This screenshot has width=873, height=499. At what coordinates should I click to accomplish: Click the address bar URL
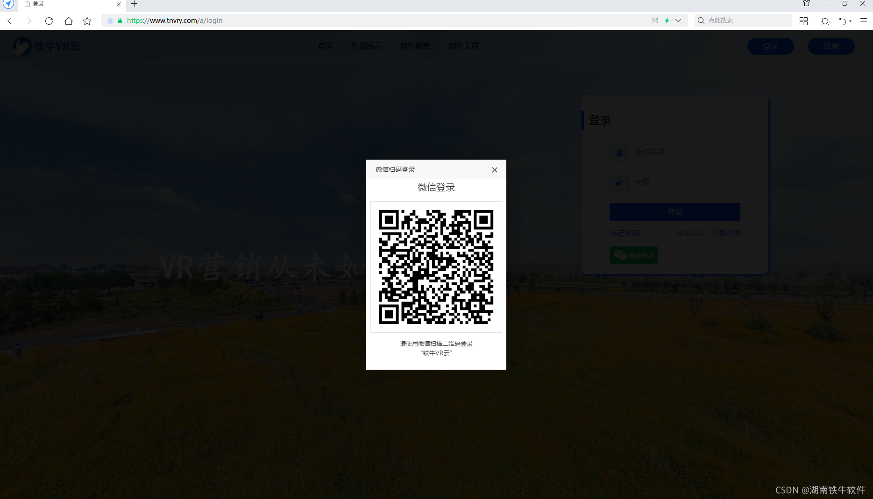point(175,21)
